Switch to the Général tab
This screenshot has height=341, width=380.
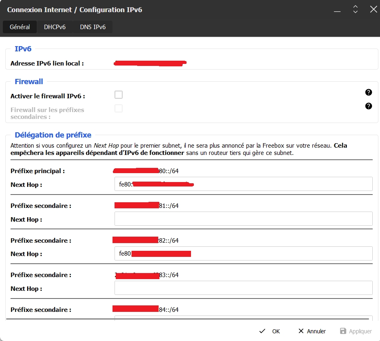point(20,27)
